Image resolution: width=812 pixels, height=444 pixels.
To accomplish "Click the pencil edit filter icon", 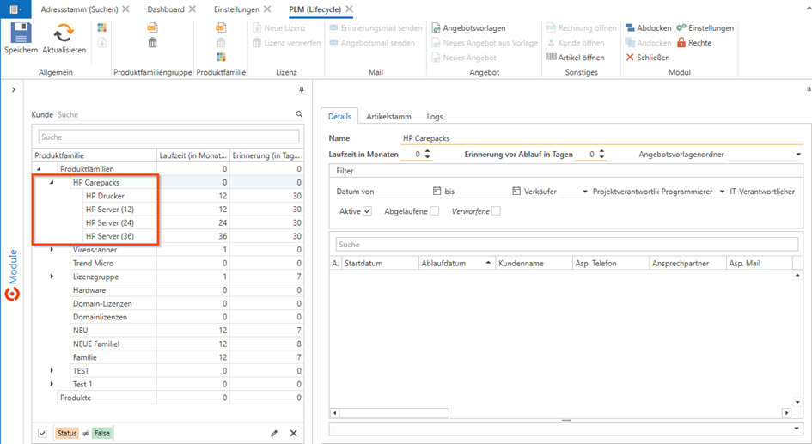I will [x=274, y=434].
